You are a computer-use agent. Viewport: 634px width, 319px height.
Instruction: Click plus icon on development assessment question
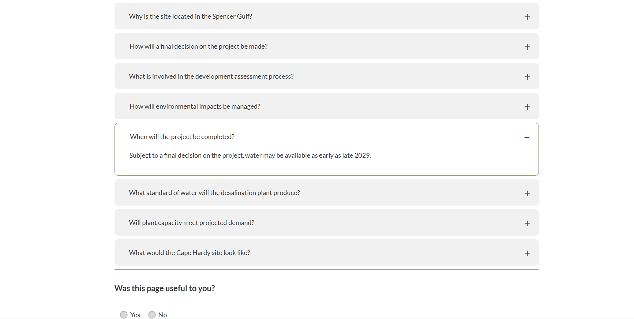(x=527, y=76)
